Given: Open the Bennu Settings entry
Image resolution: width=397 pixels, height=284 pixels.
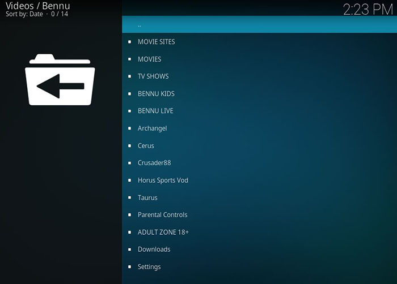Looking at the screenshot, I should coord(259,267).
